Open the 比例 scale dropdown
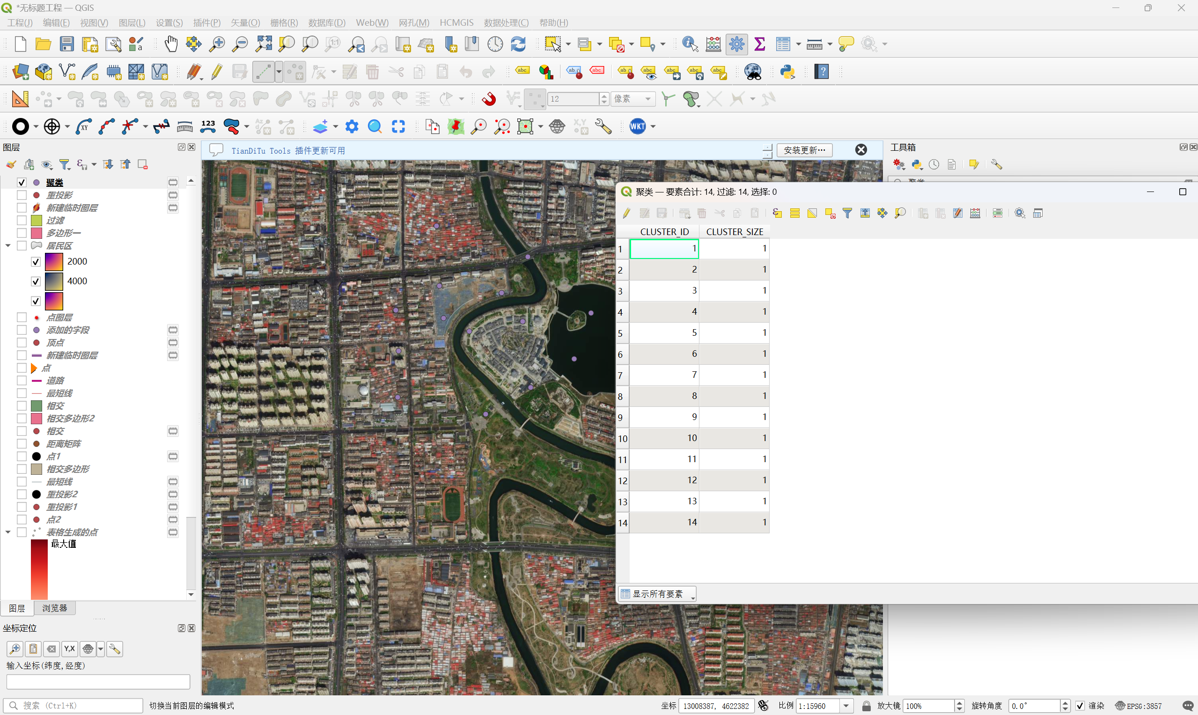This screenshot has width=1198, height=715. tap(846, 706)
